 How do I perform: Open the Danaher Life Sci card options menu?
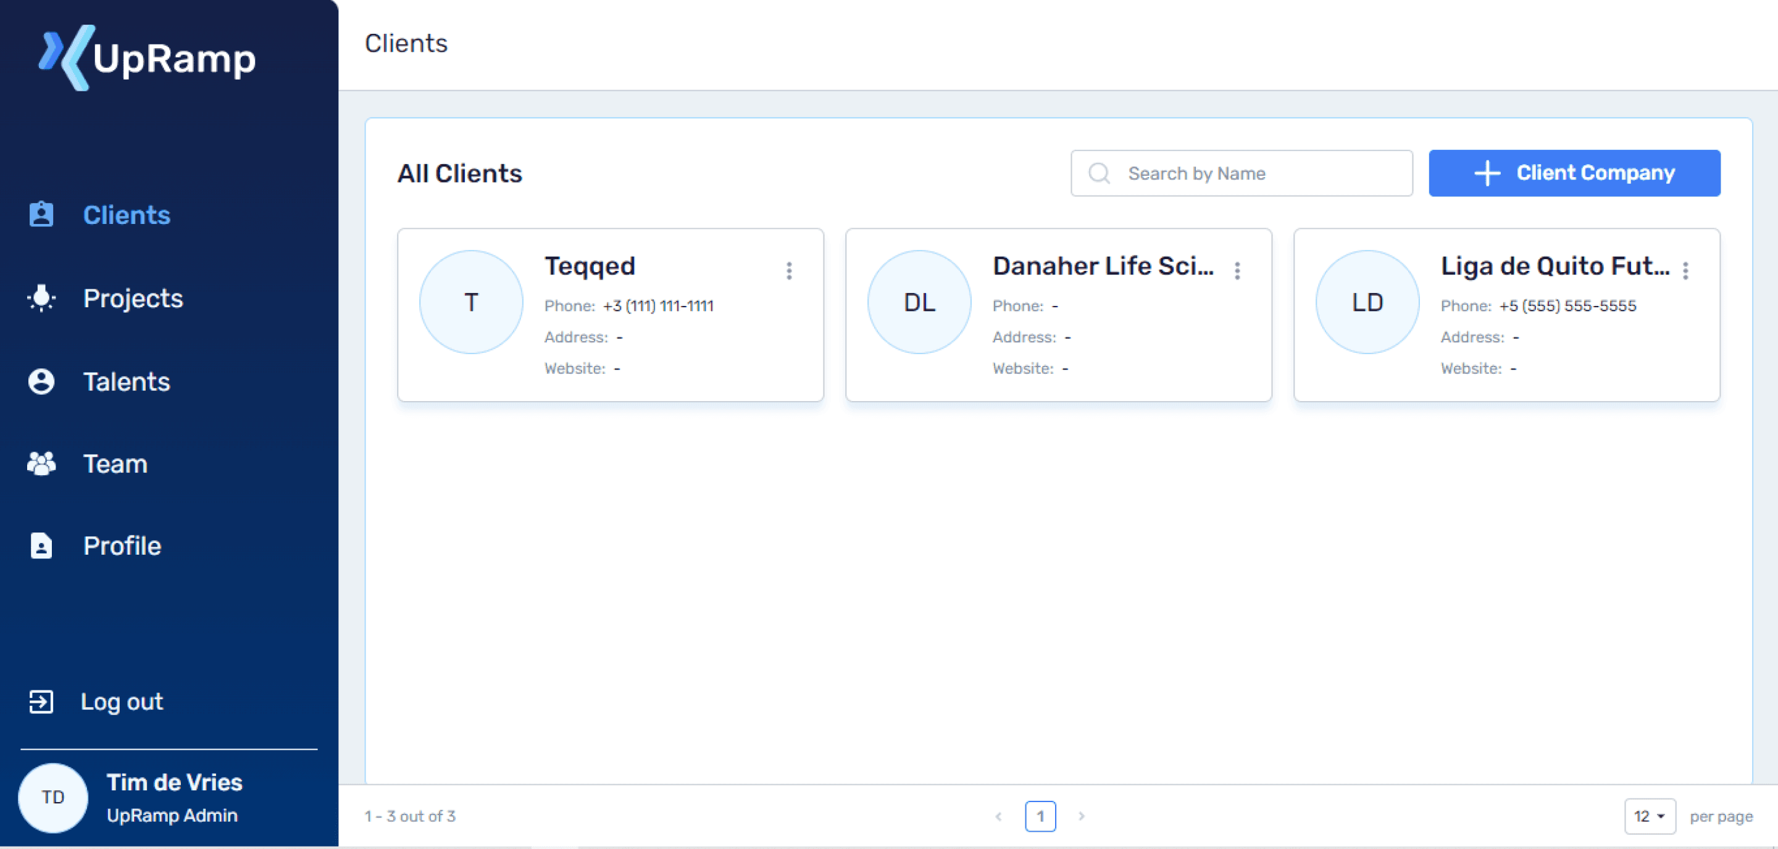[x=1237, y=270]
